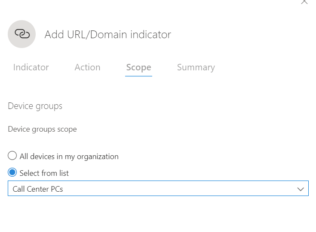Select the Scope tab
Image resolution: width=316 pixels, height=232 pixels.
point(138,67)
